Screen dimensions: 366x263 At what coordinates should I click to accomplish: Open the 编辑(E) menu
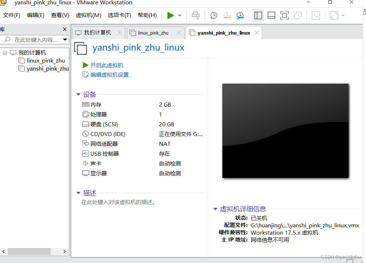(x=35, y=15)
